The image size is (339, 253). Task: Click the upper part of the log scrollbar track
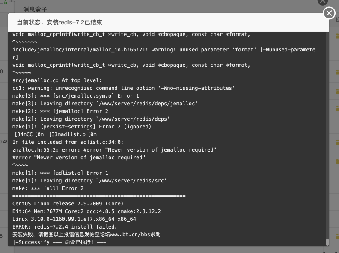tap(327, 86)
